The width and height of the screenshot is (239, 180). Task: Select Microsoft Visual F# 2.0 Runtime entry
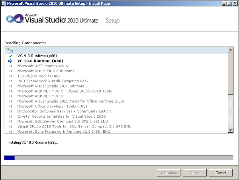click(x=46, y=71)
